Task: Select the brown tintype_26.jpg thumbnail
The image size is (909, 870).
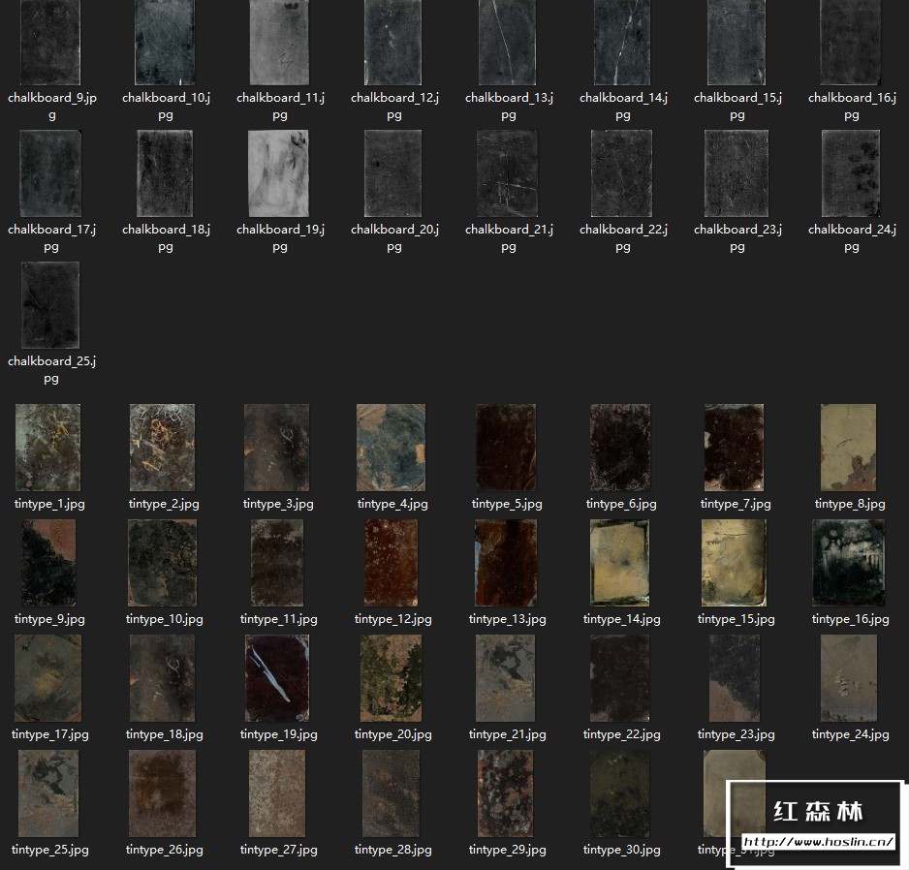Action: [163, 793]
